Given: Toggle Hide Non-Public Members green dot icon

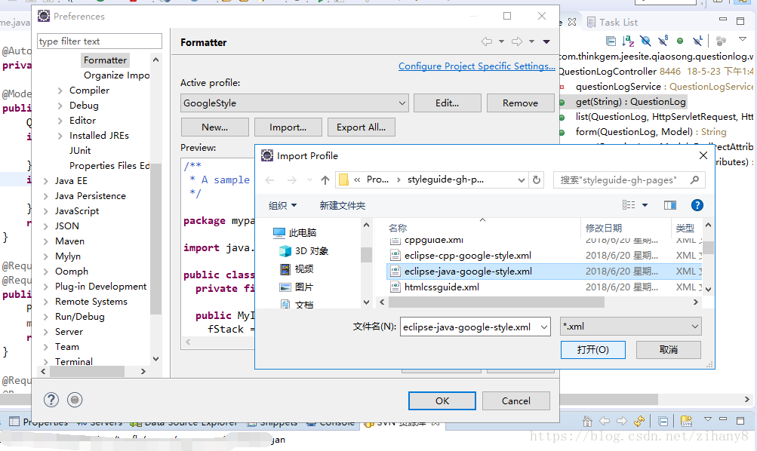Looking at the screenshot, I should coord(680,41).
